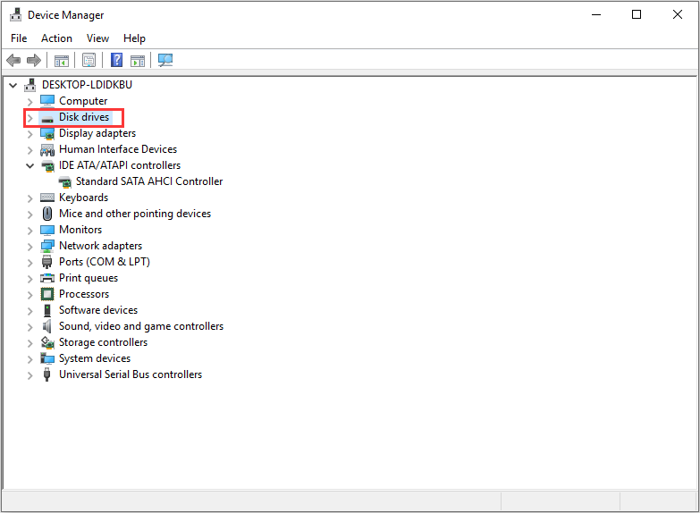Image resolution: width=700 pixels, height=513 pixels.
Task: Click Scan for hardware changes icon
Action: [165, 60]
